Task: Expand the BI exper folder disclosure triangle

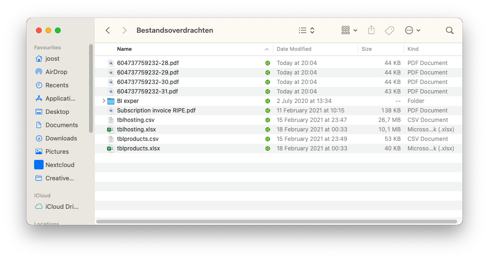Action: click(x=104, y=101)
